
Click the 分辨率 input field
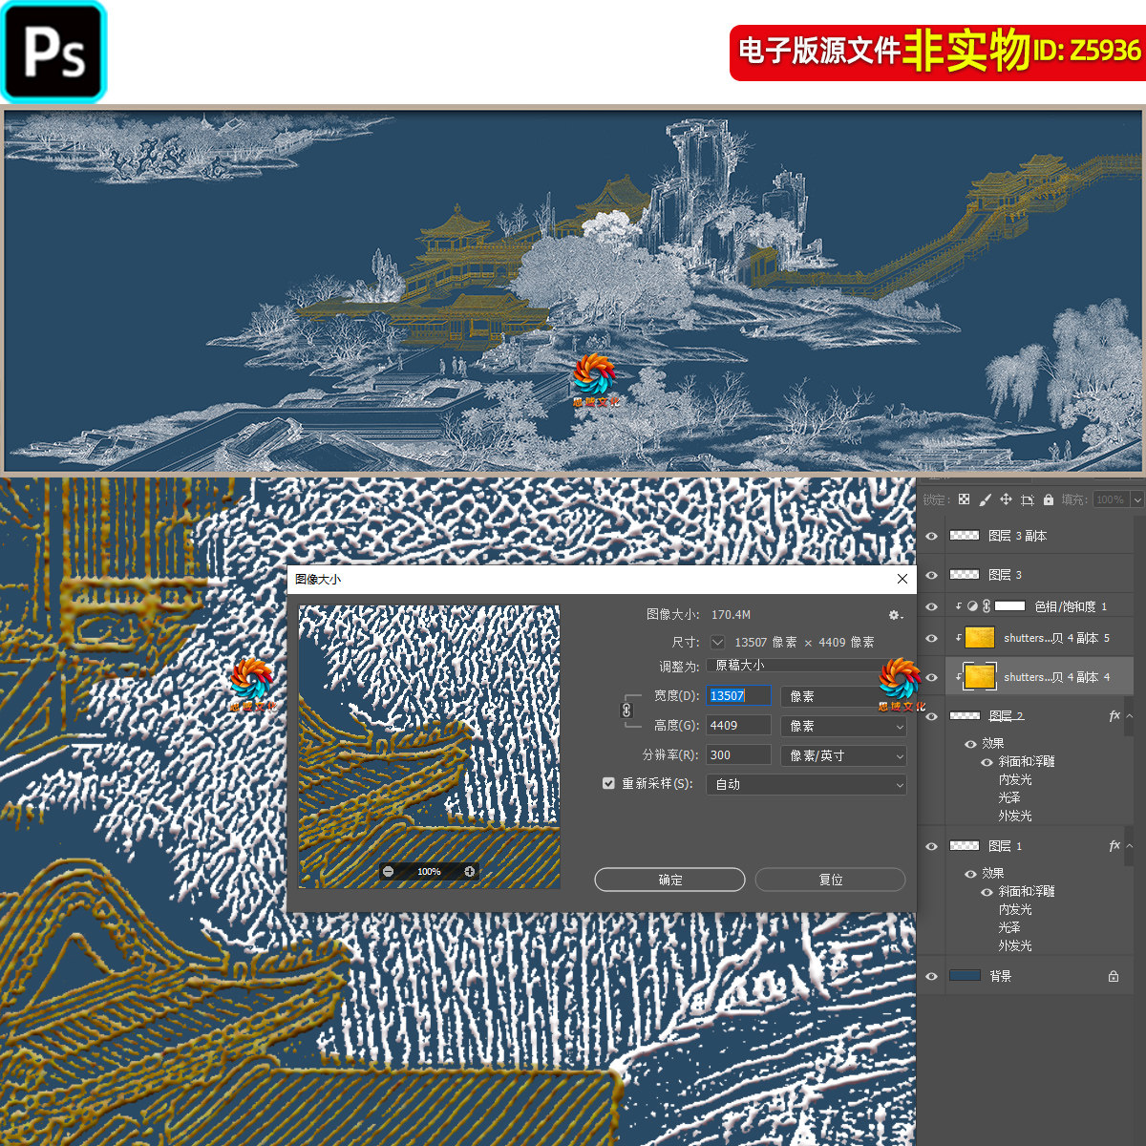click(x=738, y=755)
